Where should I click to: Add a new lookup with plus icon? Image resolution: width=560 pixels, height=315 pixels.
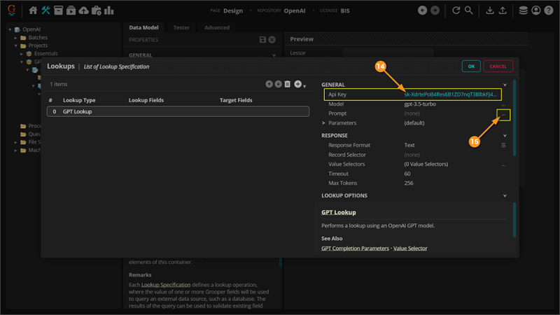coord(297,84)
